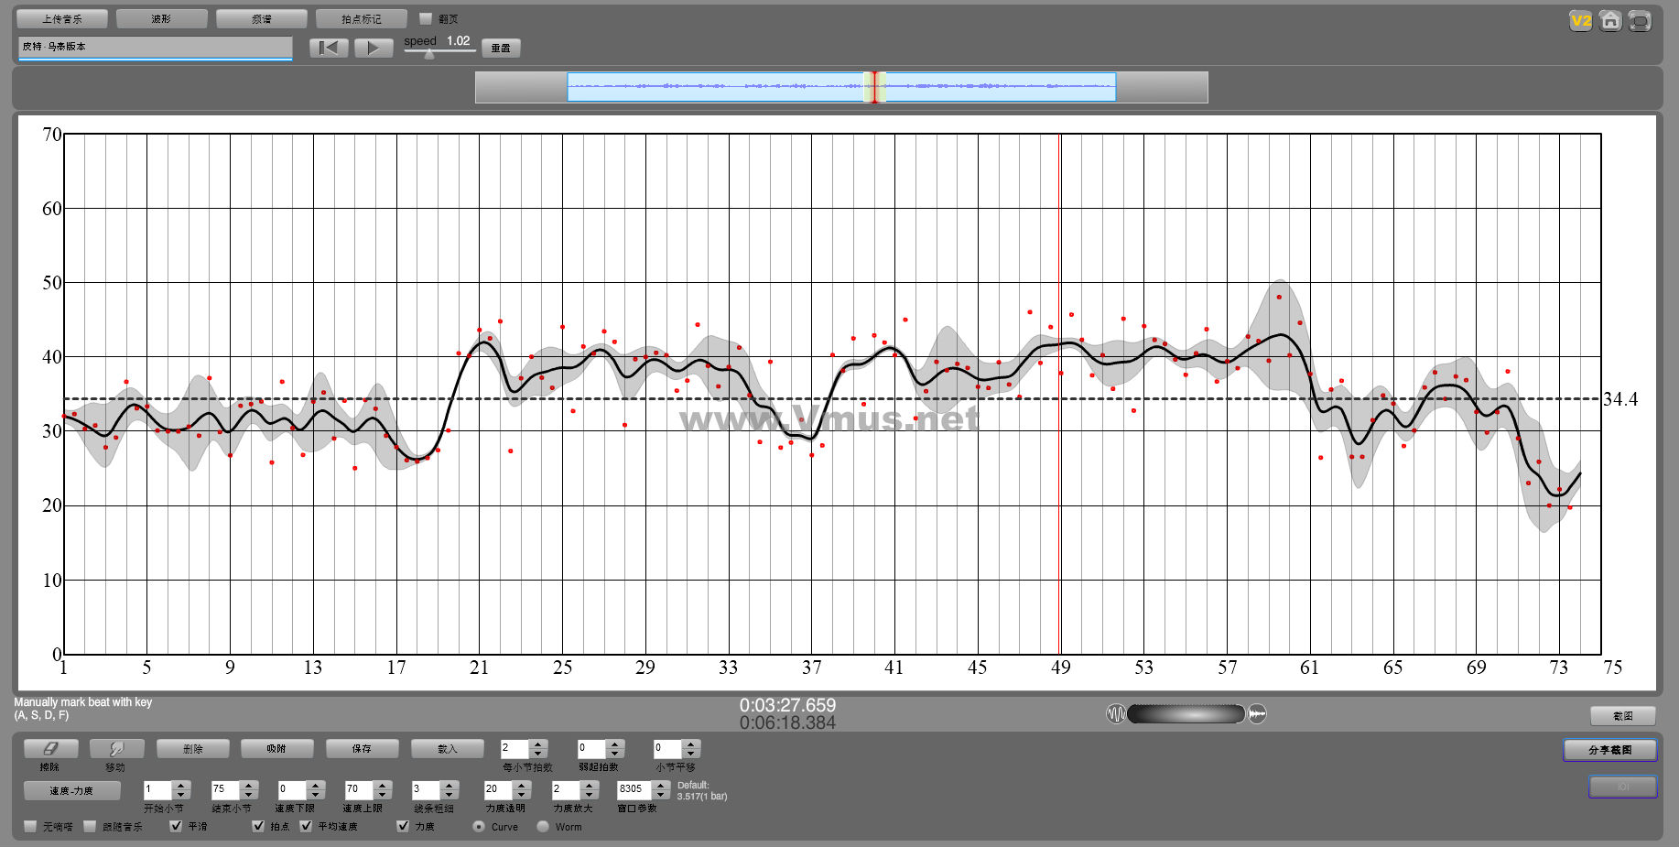Uncheck the 平滑 smoothing checkbox
The image size is (1679, 847).
tap(176, 826)
